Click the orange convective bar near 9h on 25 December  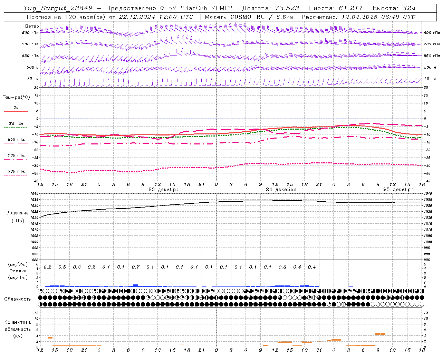380,334
